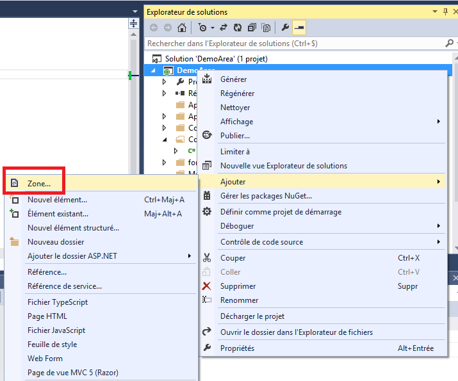Select Référence de service...
This screenshot has width=458, height=381.
(101, 286)
